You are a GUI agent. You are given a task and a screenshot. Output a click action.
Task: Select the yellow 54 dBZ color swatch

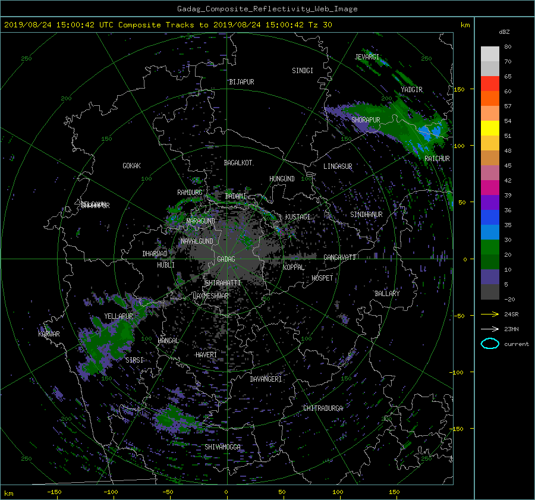coord(490,128)
